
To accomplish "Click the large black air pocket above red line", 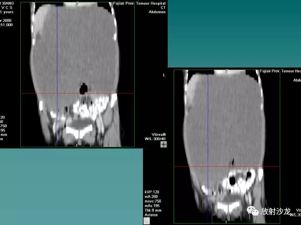I will pyautogui.click(x=83, y=88).
